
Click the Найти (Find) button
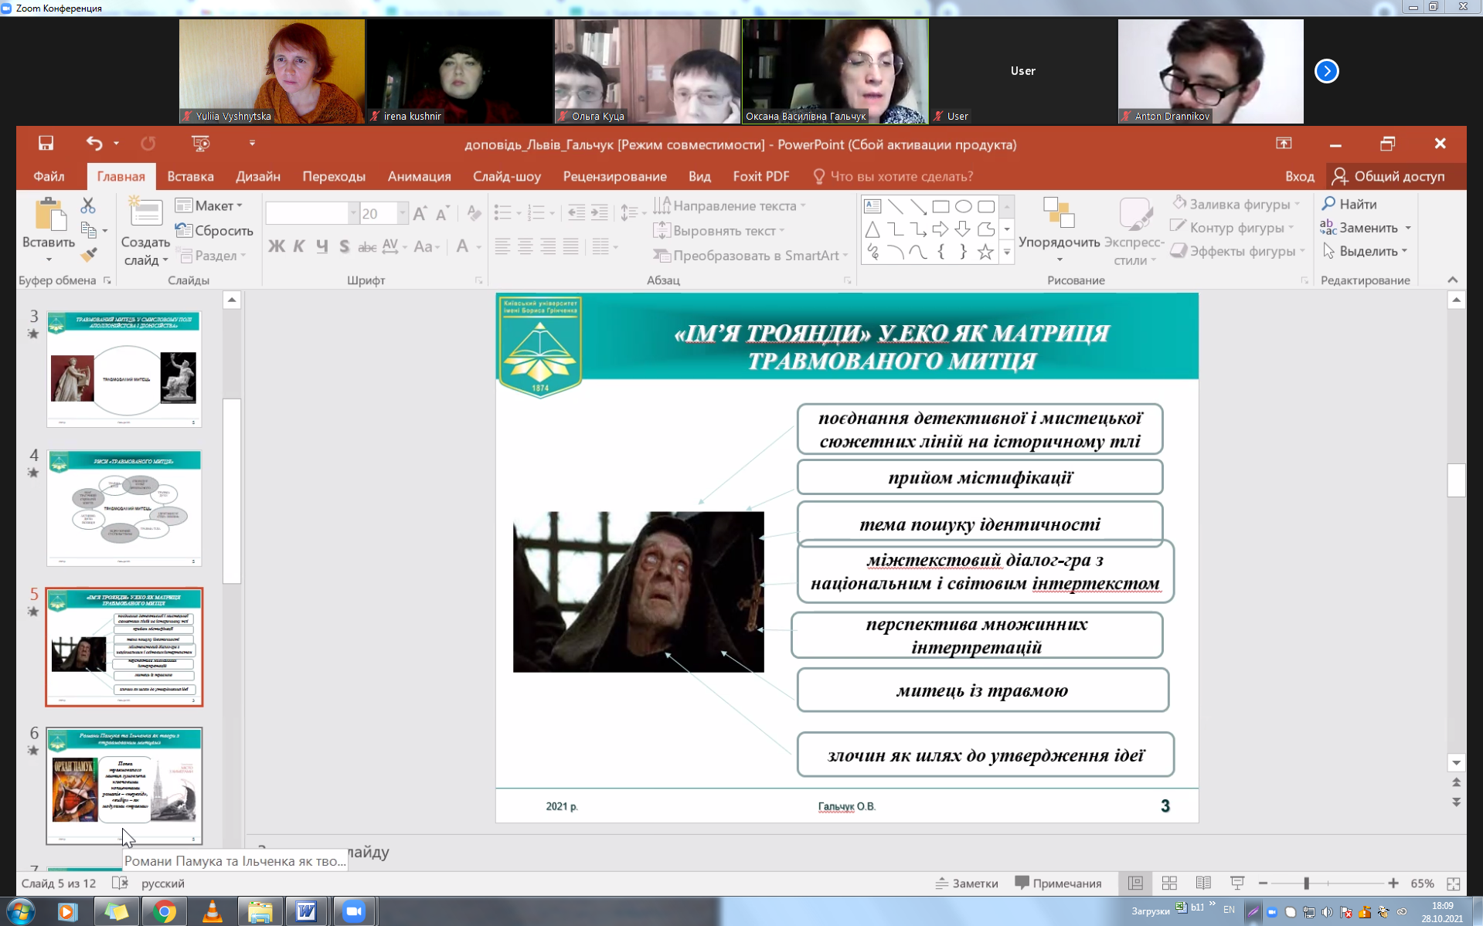point(1349,204)
